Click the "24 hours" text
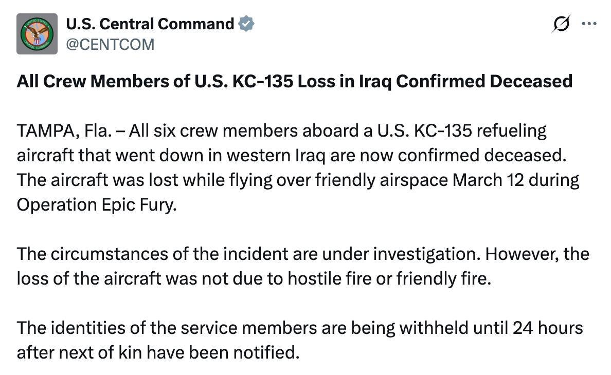The height and width of the screenshot is (375, 611). 547,327
